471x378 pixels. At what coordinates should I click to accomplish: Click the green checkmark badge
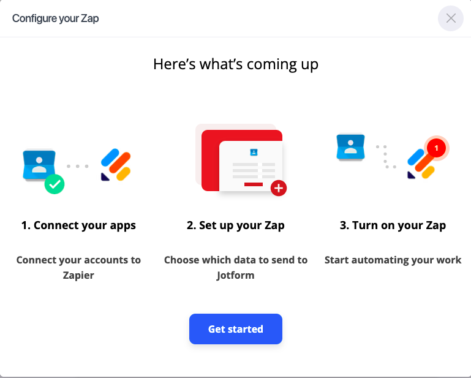(x=55, y=183)
